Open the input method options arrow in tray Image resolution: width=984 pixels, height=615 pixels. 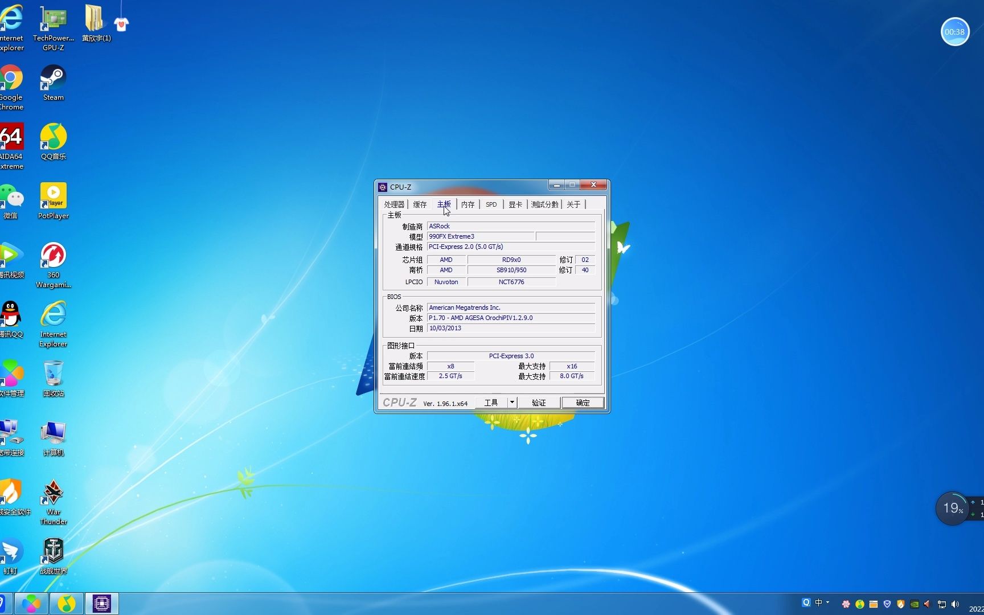click(828, 602)
